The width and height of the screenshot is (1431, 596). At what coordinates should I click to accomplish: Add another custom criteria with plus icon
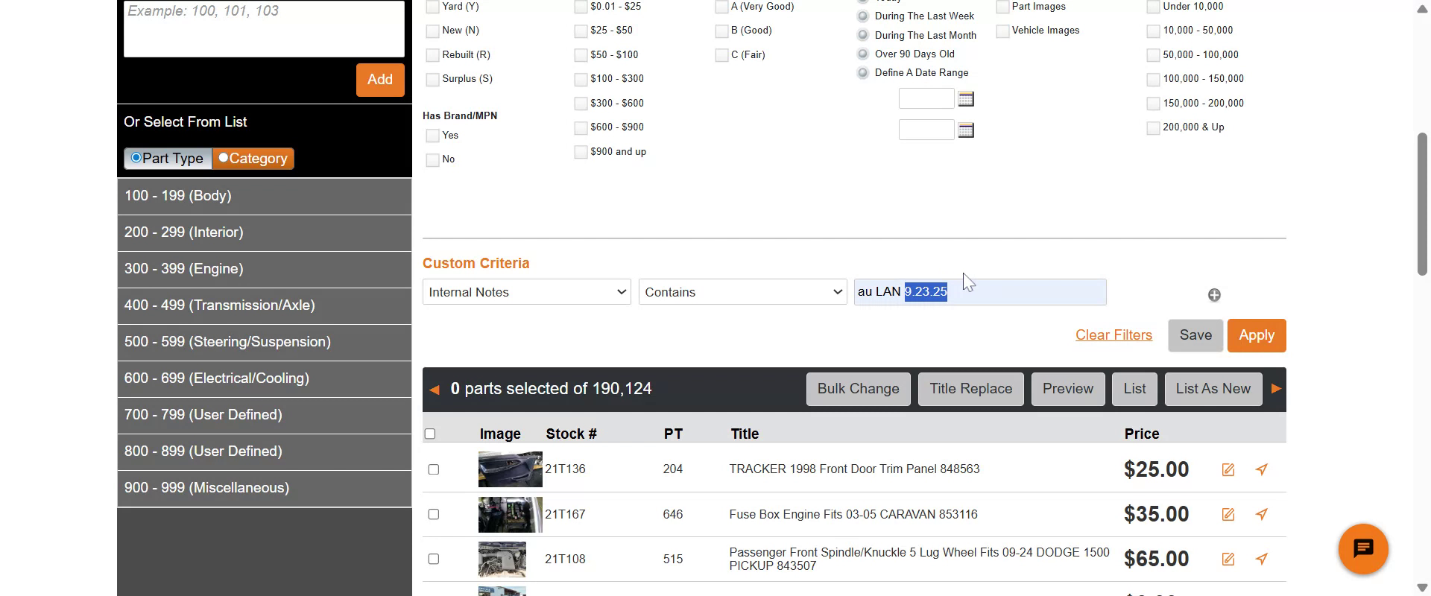(1214, 295)
